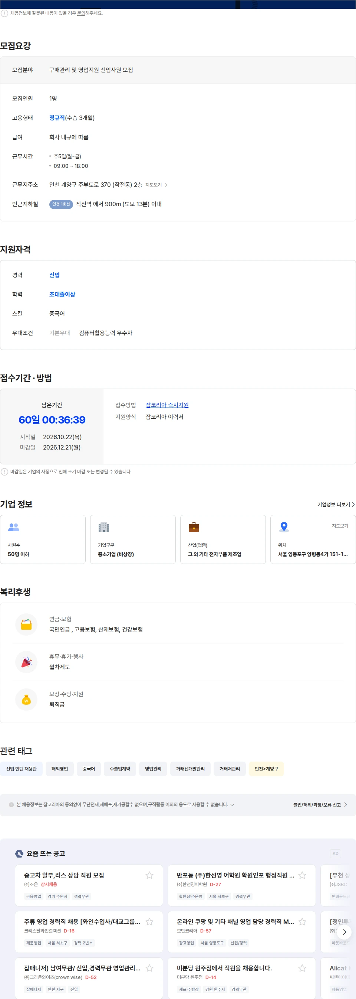Click the 휴무·휴가·행사 party icon
This screenshot has height=999, width=356.
pyautogui.click(x=26, y=662)
